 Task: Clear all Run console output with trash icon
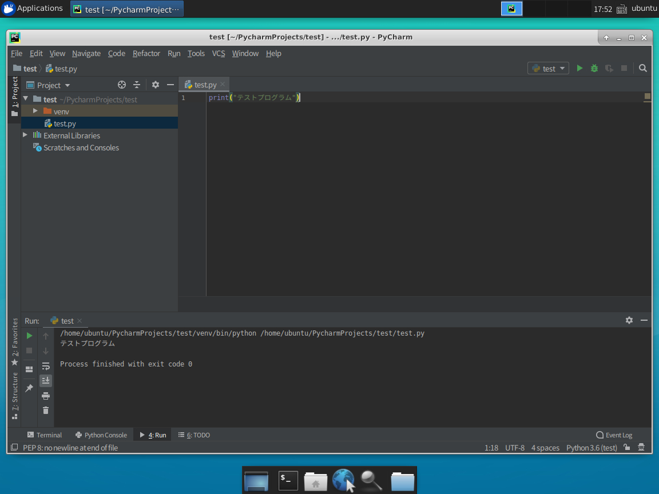pyautogui.click(x=46, y=411)
